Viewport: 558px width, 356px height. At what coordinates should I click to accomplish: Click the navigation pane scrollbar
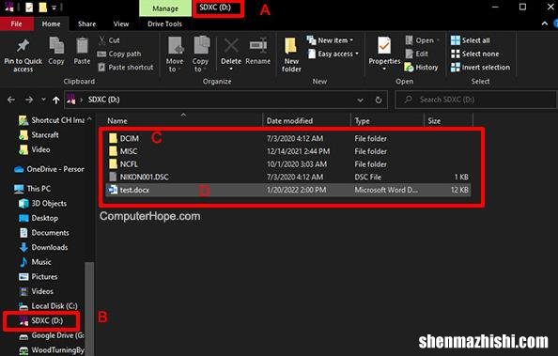pyautogui.click(x=89, y=309)
